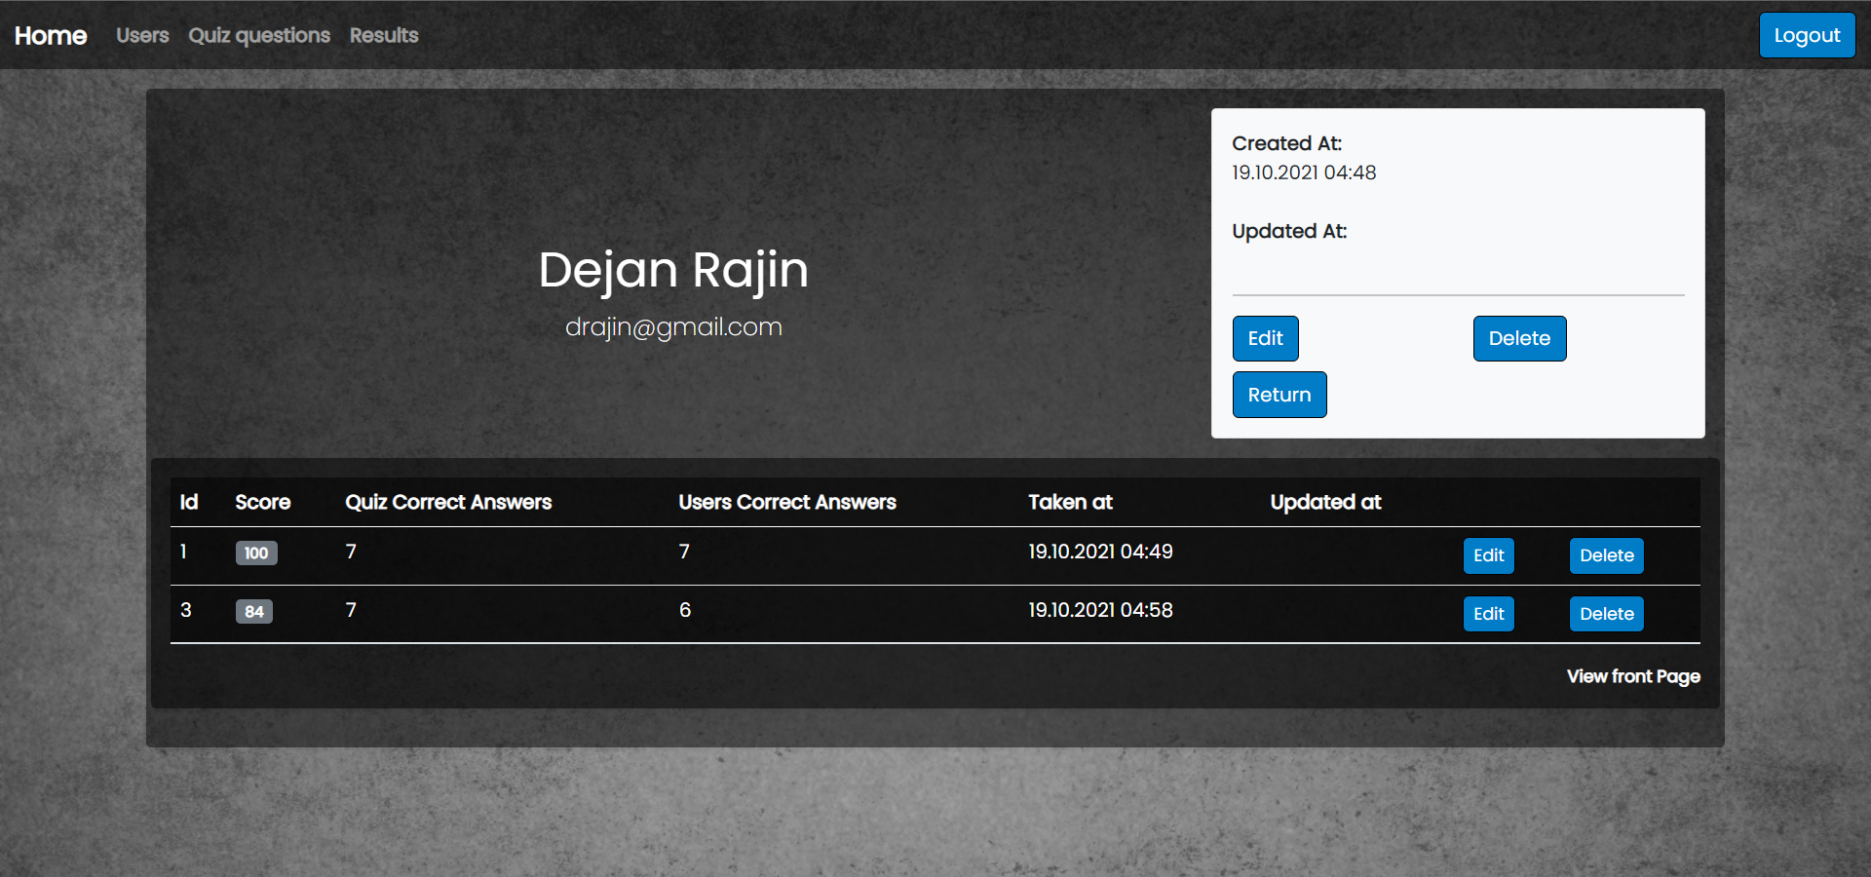Click the score badge 100
1871x877 pixels.
point(256,553)
